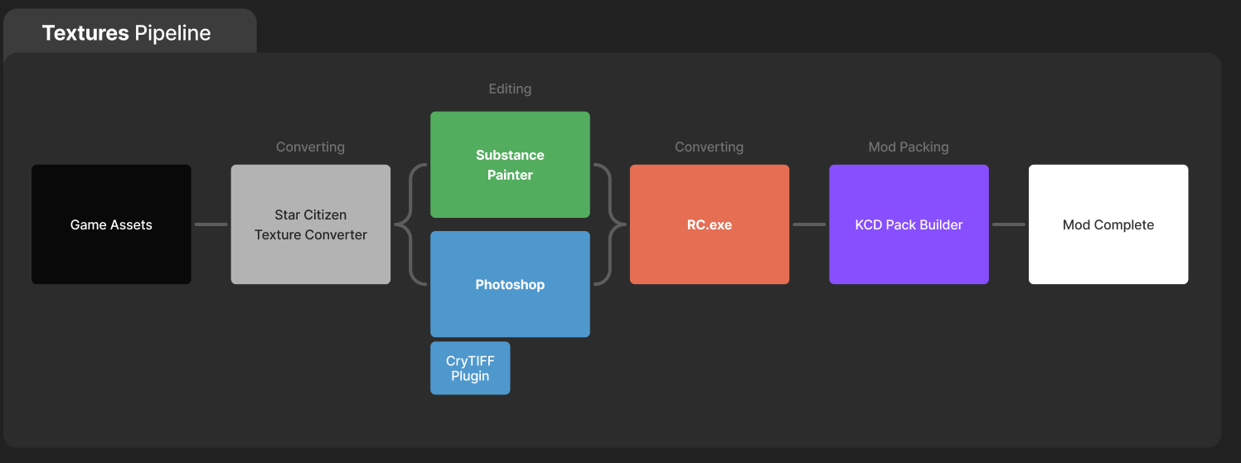Select the small CryTIFF Plugin box
The width and height of the screenshot is (1241, 463).
point(470,368)
